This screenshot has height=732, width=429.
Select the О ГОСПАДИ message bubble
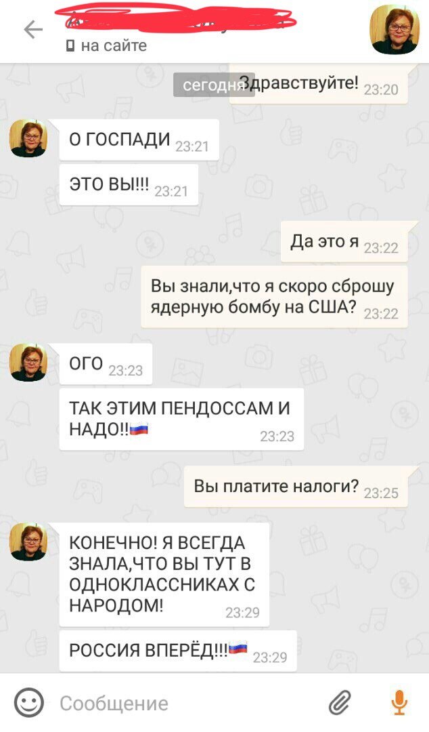(139, 140)
